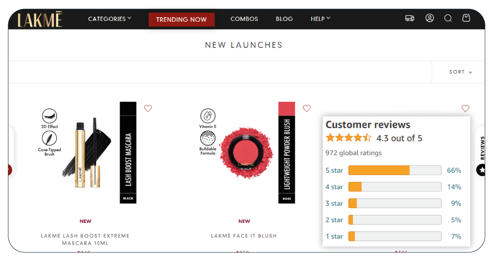Open the Trending Now button
This screenshot has height=261, width=493.
[182, 19]
